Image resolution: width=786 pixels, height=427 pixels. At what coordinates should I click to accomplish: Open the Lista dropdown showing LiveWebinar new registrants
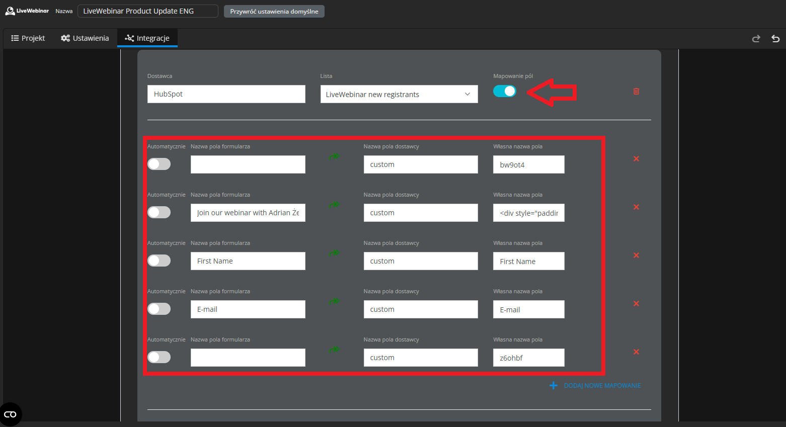399,95
